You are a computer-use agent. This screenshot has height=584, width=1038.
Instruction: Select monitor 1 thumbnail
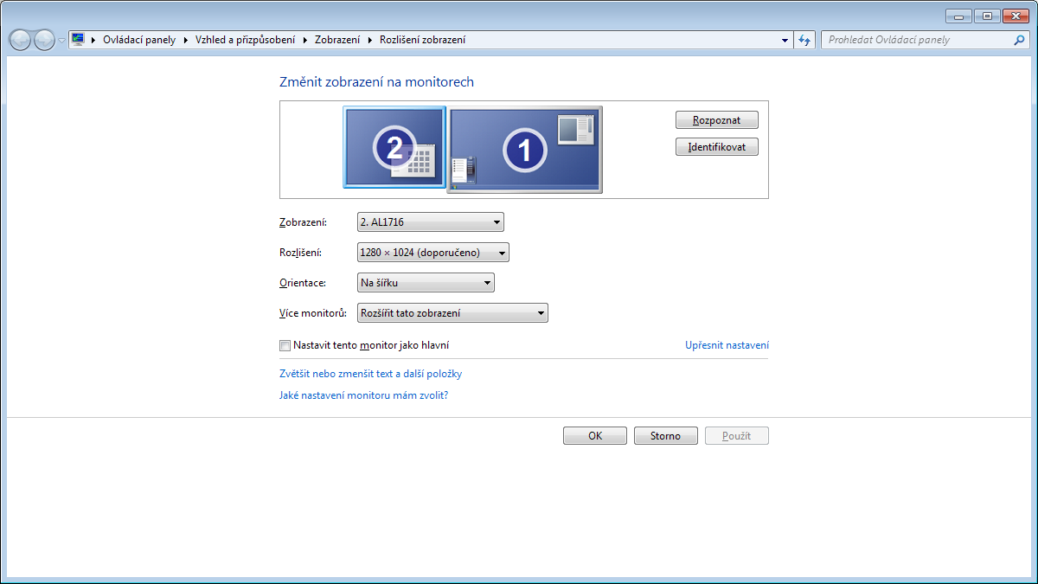tap(525, 150)
